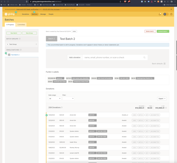The width and height of the screenshot is (177, 163).
Task: Click info icon beside 208 Donations
Action: click(62, 107)
